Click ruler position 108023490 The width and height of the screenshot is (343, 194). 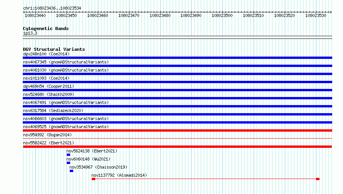pyautogui.click(x=191, y=15)
